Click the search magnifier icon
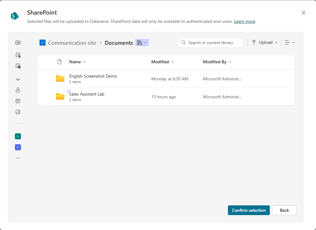The width and height of the screenshot is (316, 230). tap(184, 43)
